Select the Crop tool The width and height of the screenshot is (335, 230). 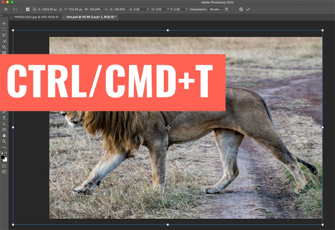4,47
